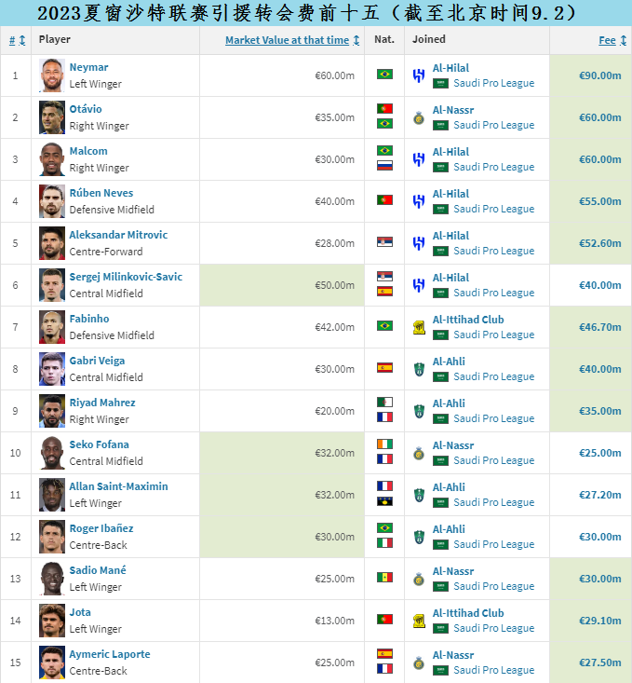The image size is (632, 683).
Task: Sort by Market Value at that time
Action: click(287, 40)
